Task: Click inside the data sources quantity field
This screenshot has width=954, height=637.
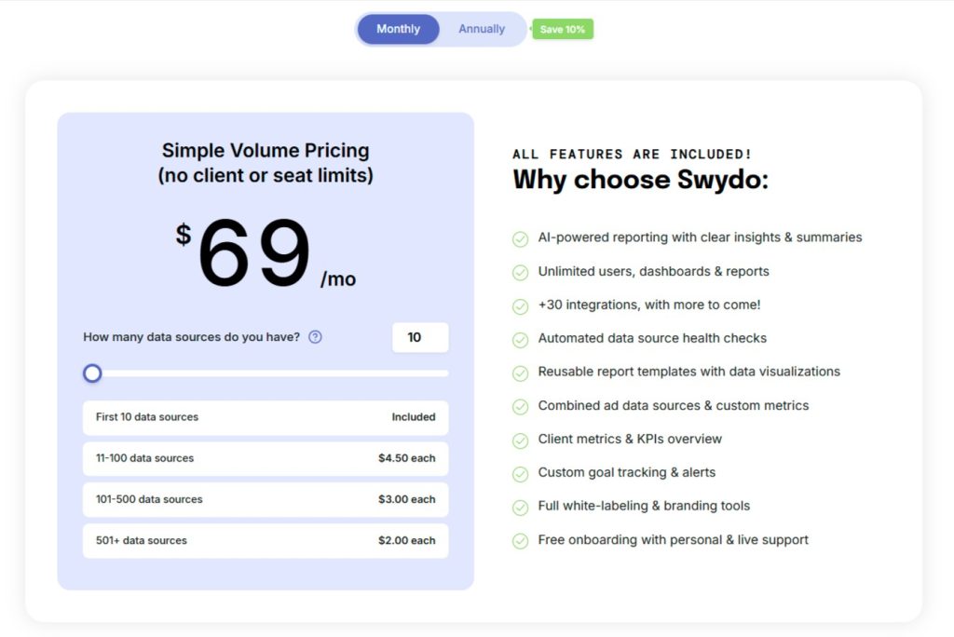Action: click(x=420, y=337)
